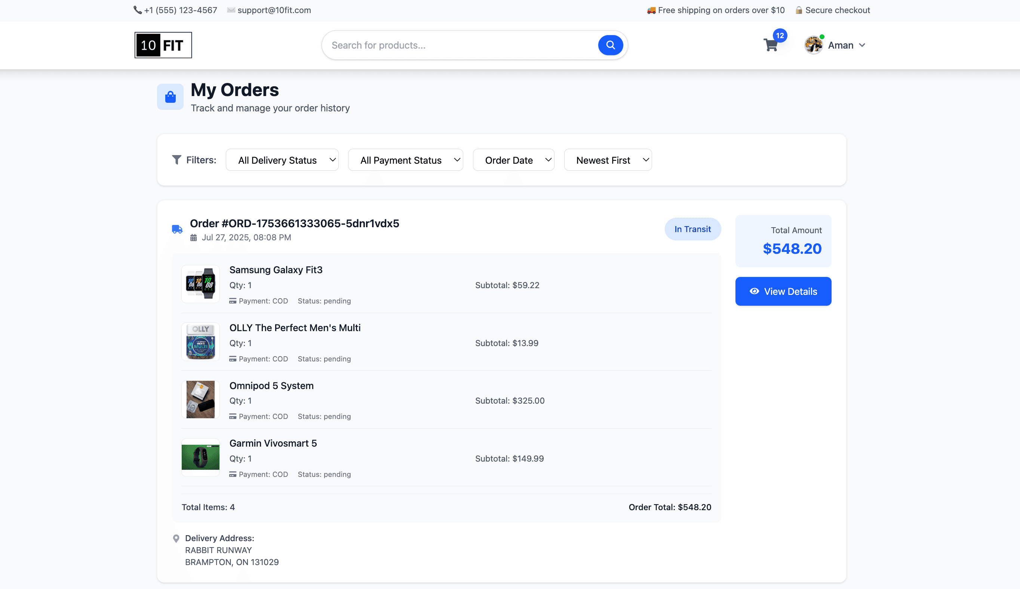Click the delivery address pin icon
Screen dimensions: 1020x589
coord(176,539)
